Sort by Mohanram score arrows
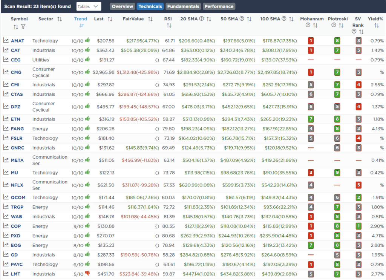Image resolution: width=386 pixels, height=280 pixels. click(x=315, y=25)
